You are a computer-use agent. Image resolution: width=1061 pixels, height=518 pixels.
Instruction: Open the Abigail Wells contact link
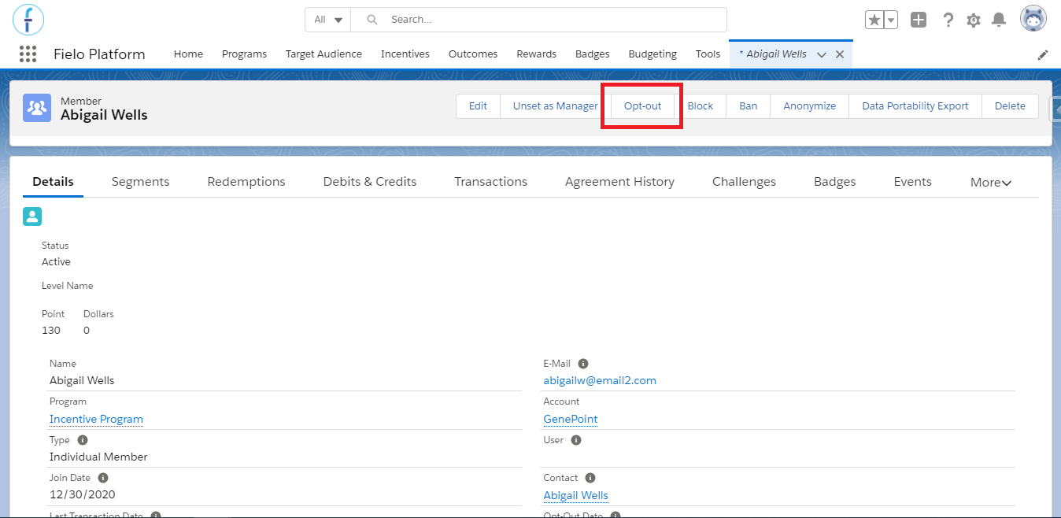pos(575,495)
